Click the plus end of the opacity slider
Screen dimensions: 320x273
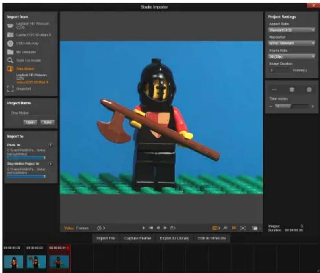pyautogui.click(x=313, y=107)
